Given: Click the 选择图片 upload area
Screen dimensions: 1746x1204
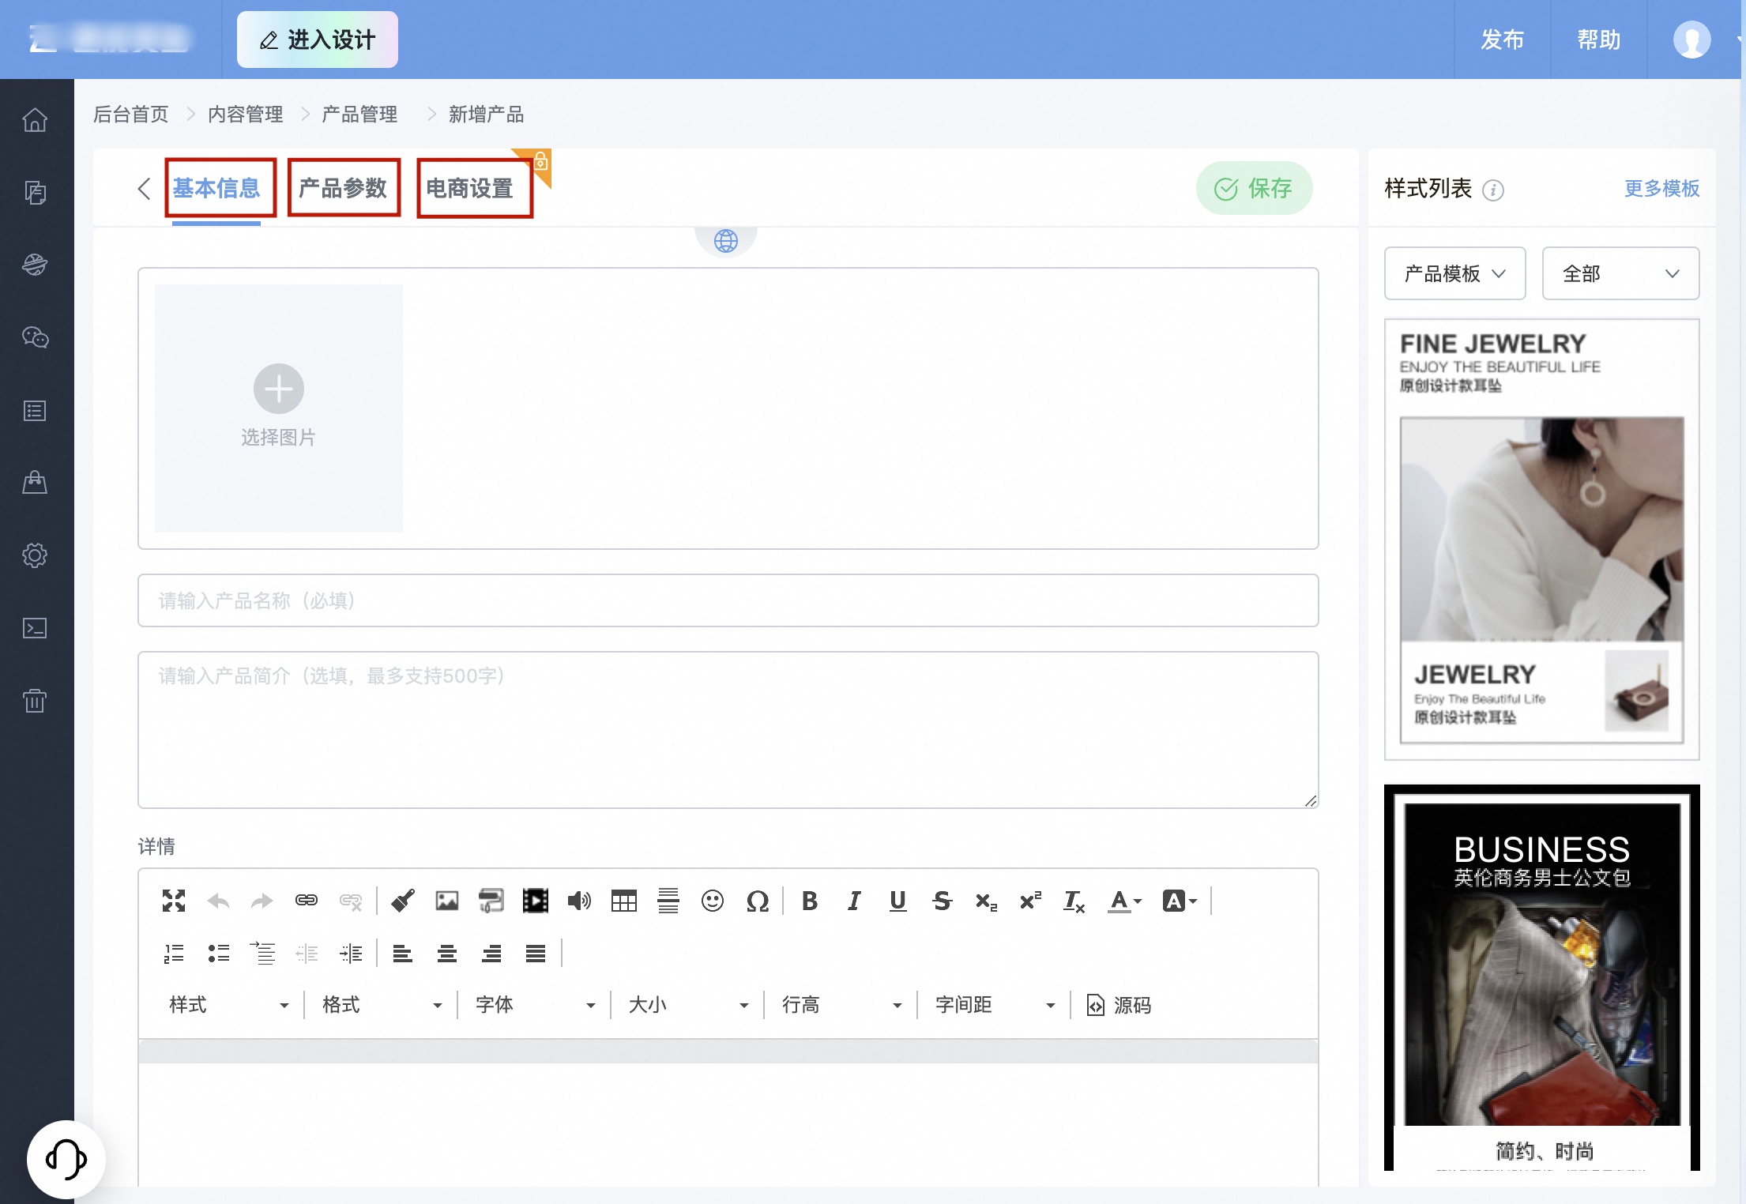Looking at the screenshot, I should pos(279,408).
